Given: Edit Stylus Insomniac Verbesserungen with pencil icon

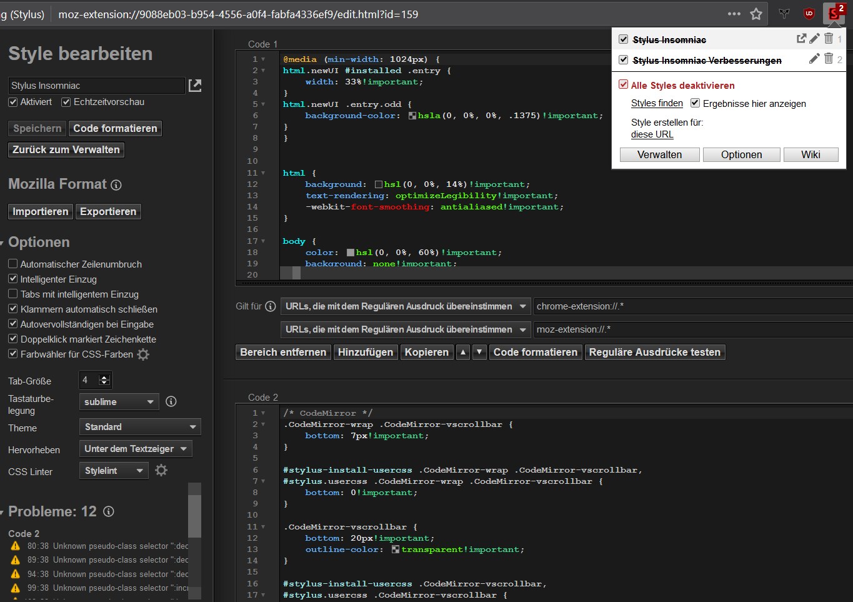Looking at the screenshot, I should pyautogui.click(x=814, y=59).
